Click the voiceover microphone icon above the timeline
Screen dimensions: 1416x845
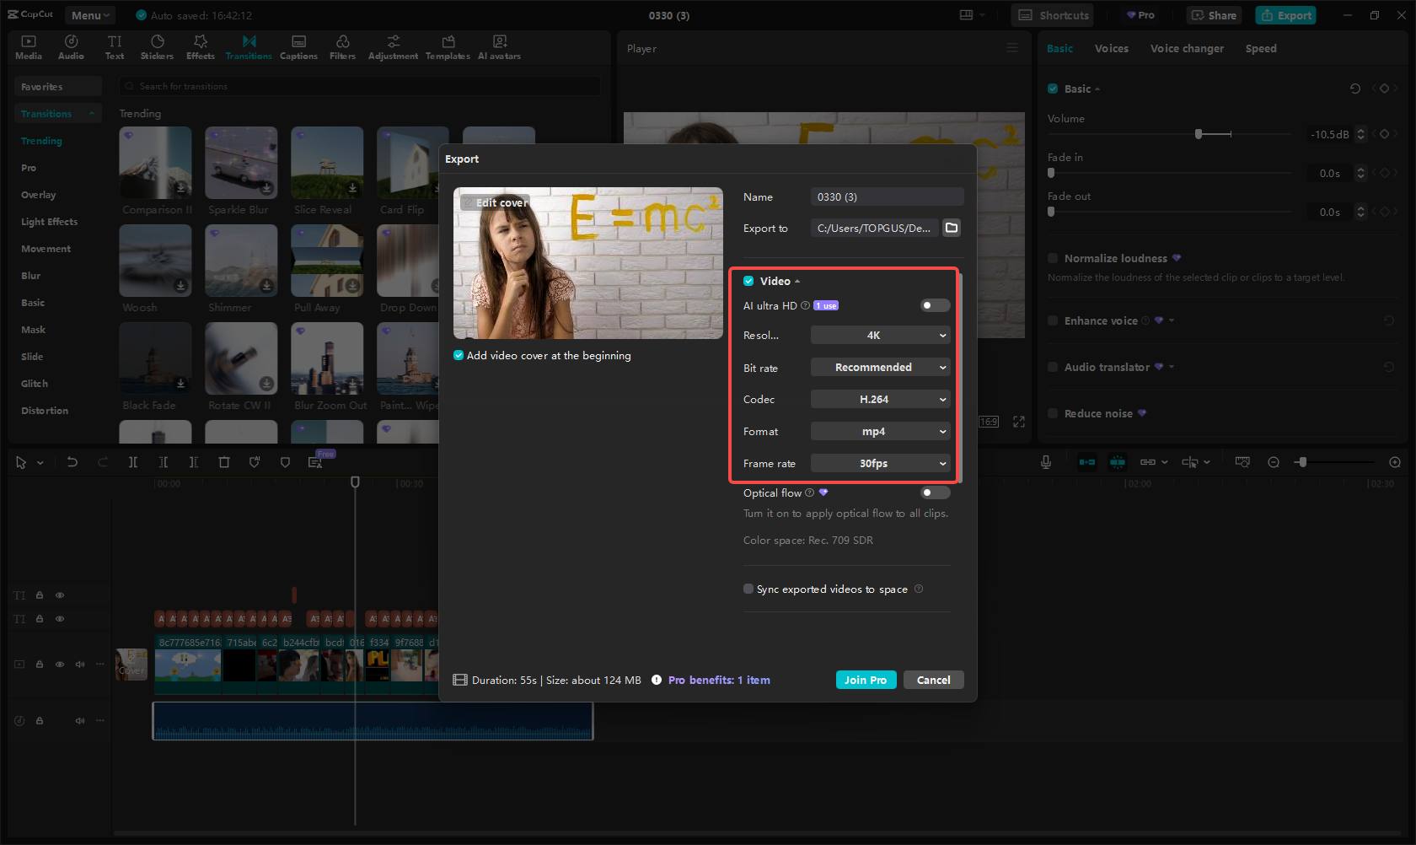tap(1046, 461)
